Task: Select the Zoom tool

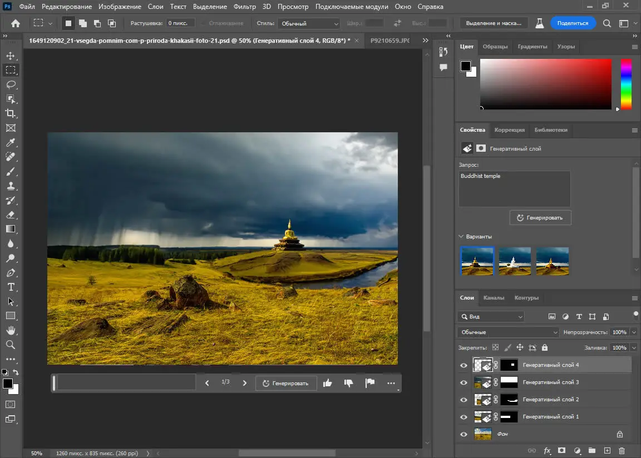Action: (11, 345)
